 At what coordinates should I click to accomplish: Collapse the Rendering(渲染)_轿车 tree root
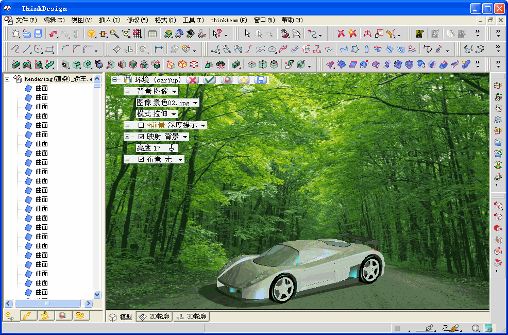[x=7, y=79]
